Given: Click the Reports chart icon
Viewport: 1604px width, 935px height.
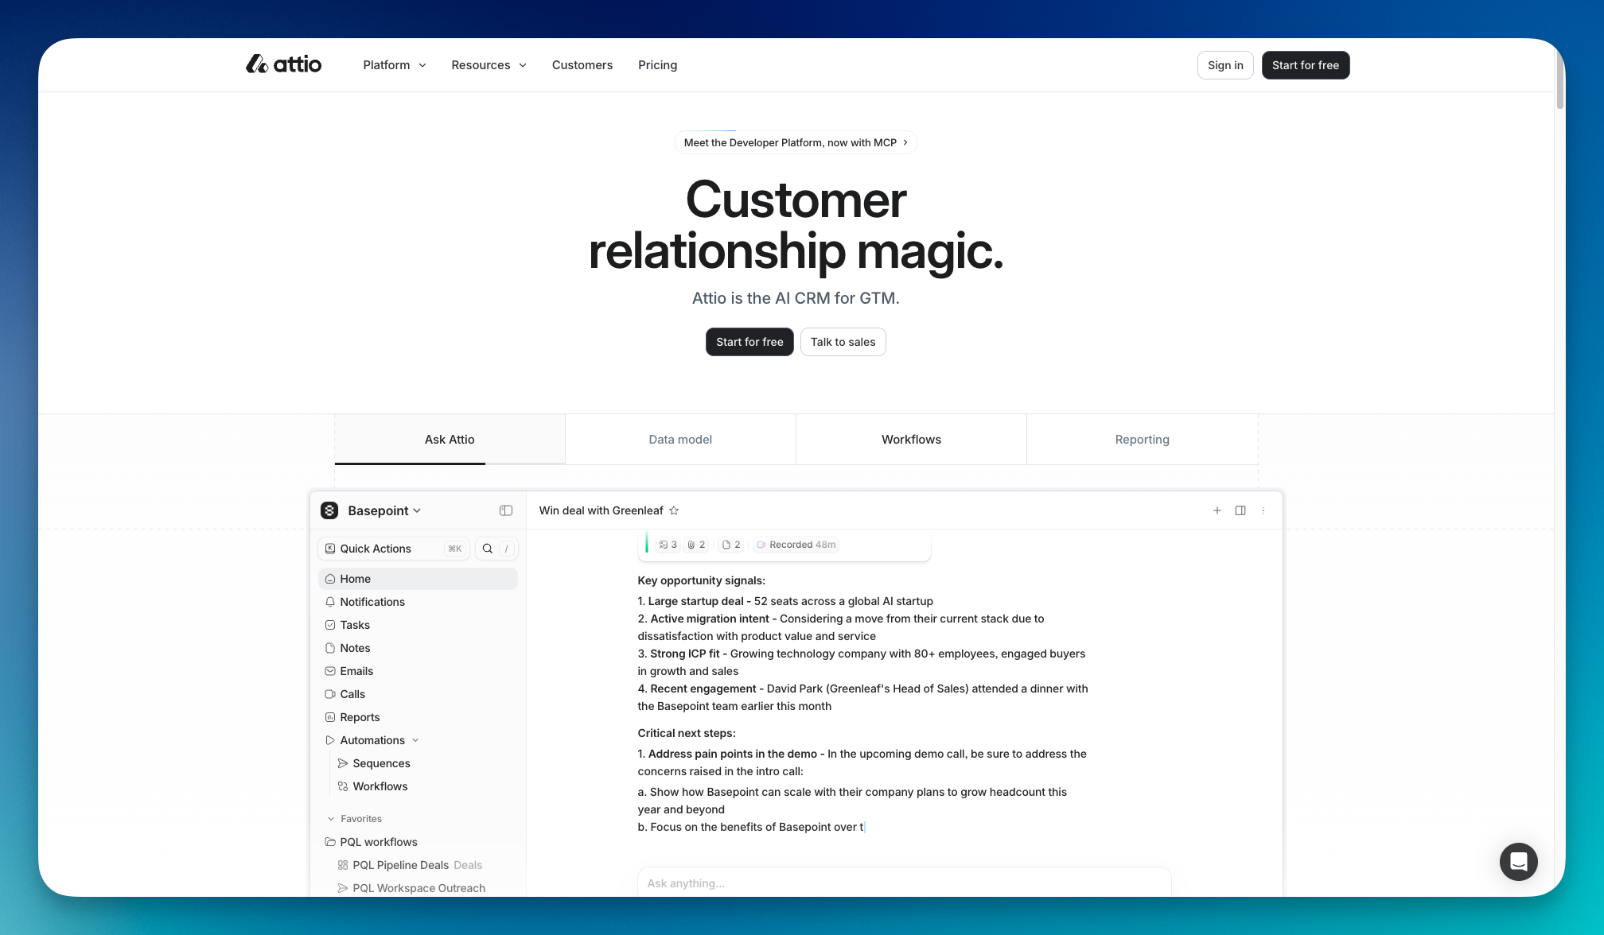Looking at the screenshot, I should point(330,717).
